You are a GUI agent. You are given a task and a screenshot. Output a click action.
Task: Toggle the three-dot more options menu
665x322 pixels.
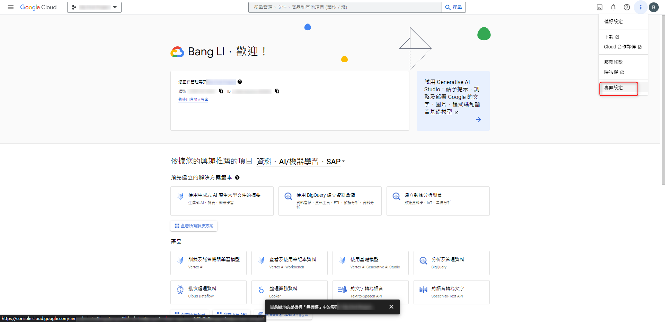pyautogui.click(x=641, y=7)
